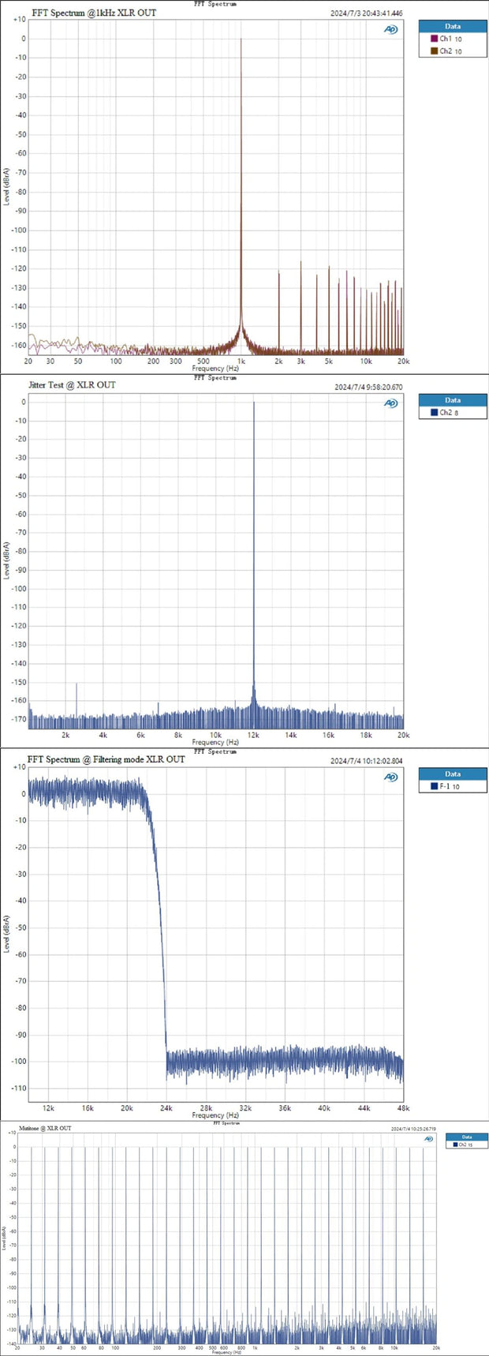
Task: Click the blue Ch2 swatch in Jitter Test legend
Action: click(434, 413)
